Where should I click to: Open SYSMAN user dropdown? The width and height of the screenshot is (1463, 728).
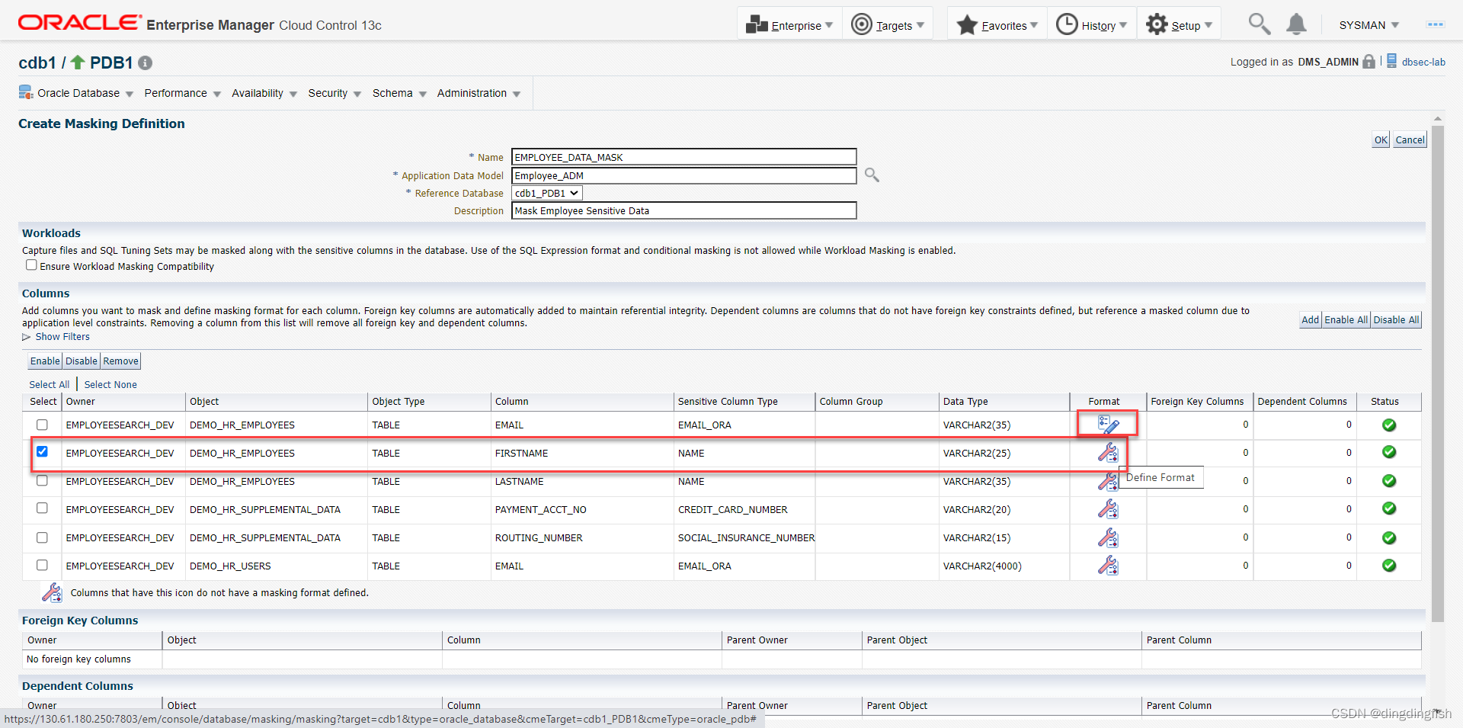(x=1369, y=25)
